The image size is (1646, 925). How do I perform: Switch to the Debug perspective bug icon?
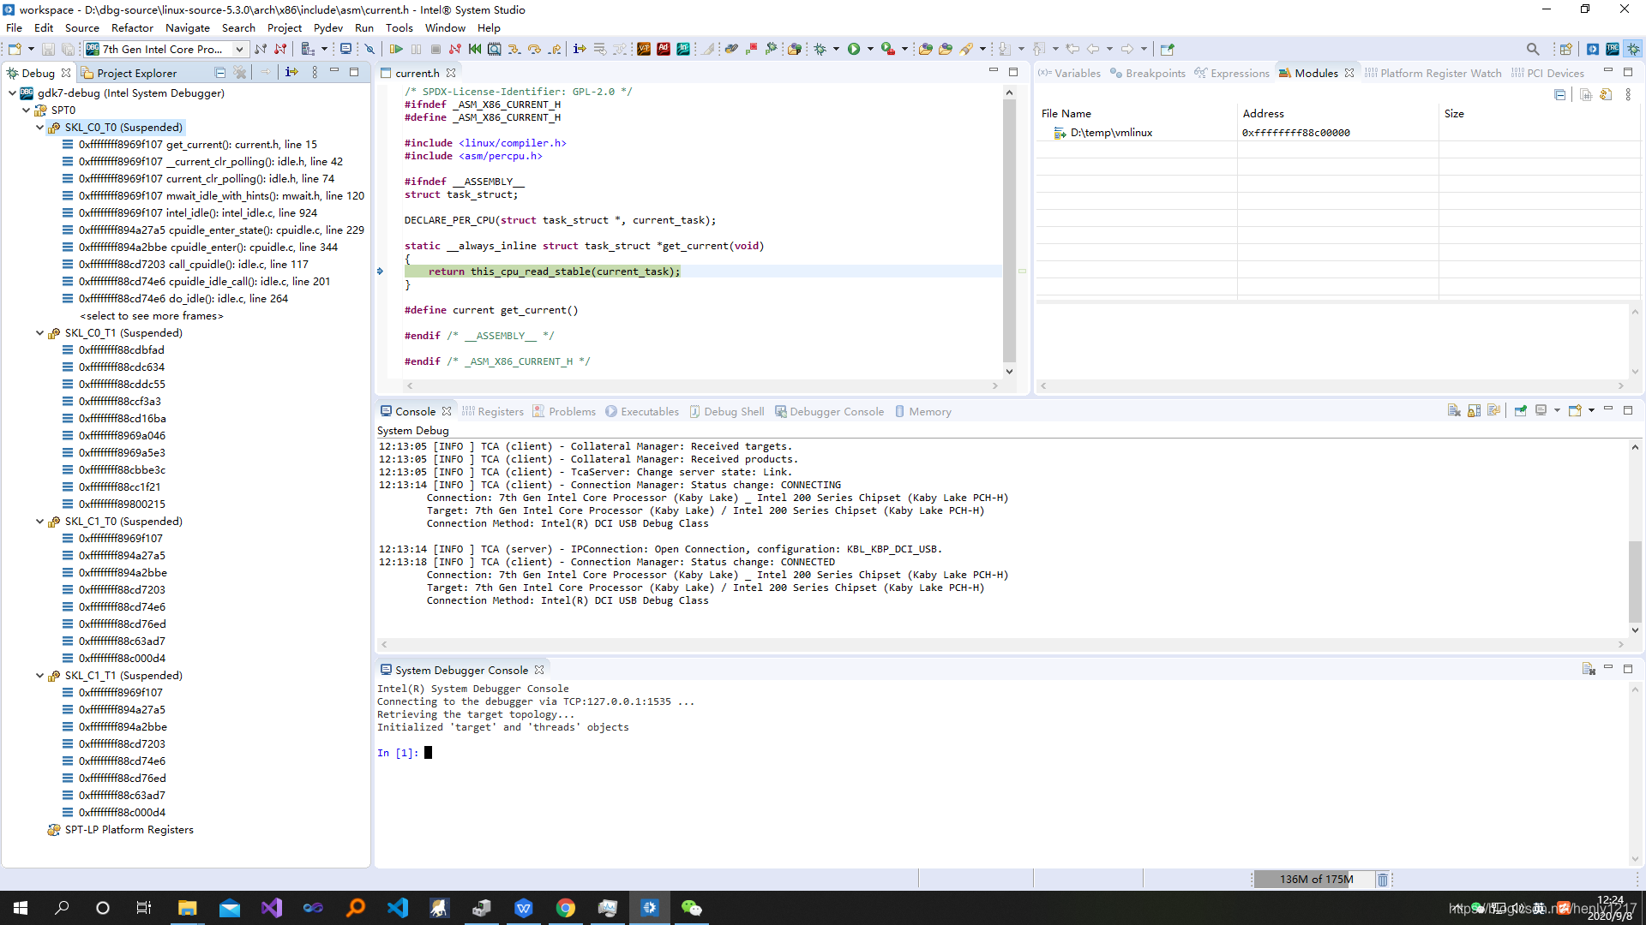coord(1634,49)
